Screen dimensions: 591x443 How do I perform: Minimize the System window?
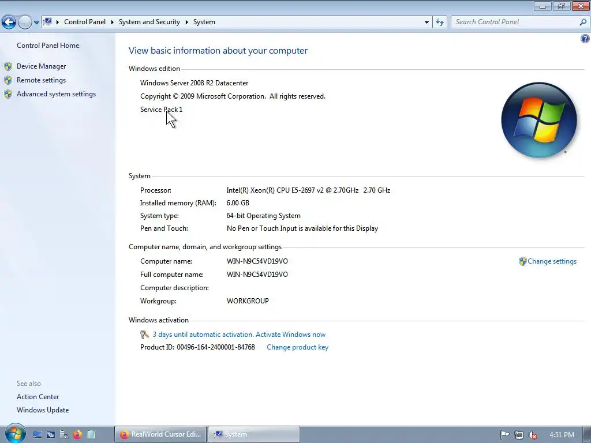(x=543, y=6)
